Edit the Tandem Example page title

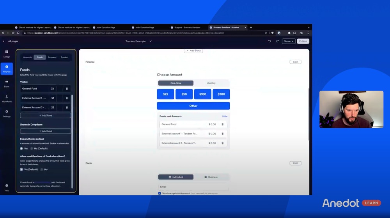[151, 41]
